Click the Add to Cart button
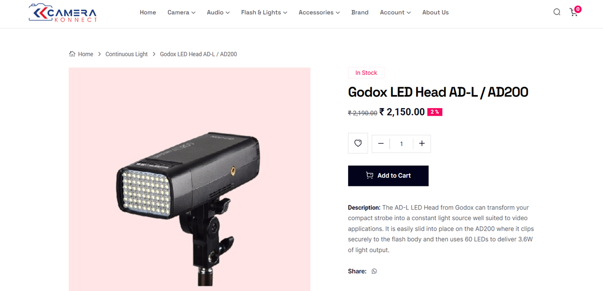Image resolution: width=603 pixels, height=291 pixels. (388, 175)
